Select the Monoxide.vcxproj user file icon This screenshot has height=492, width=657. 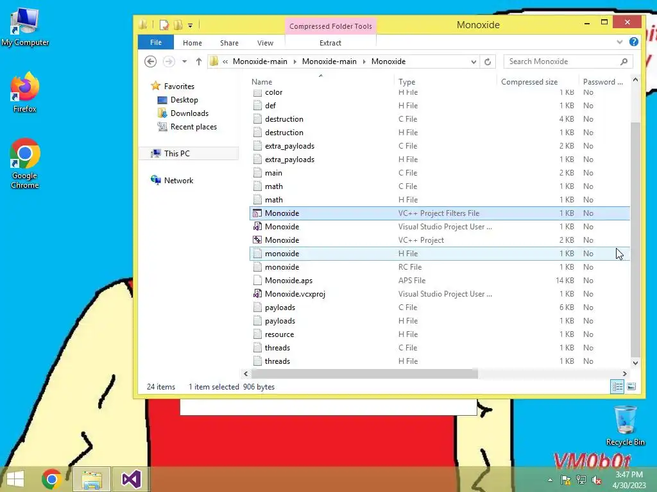[257, 293]
